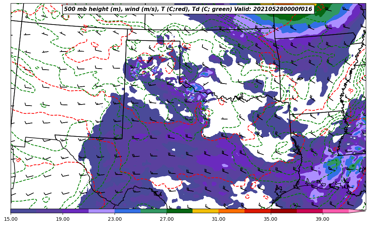
Task: Choose the dark red colorbar segment
Action: coord(284,211)
